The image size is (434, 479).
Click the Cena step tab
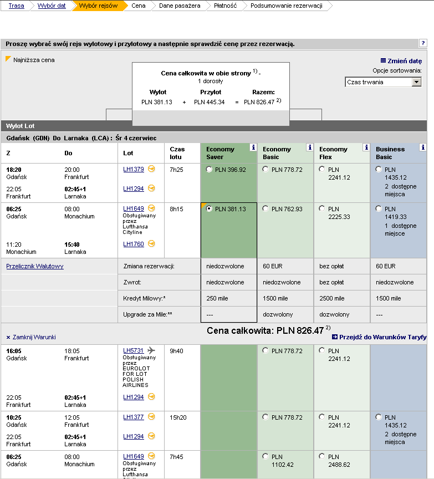coord(139,6)
